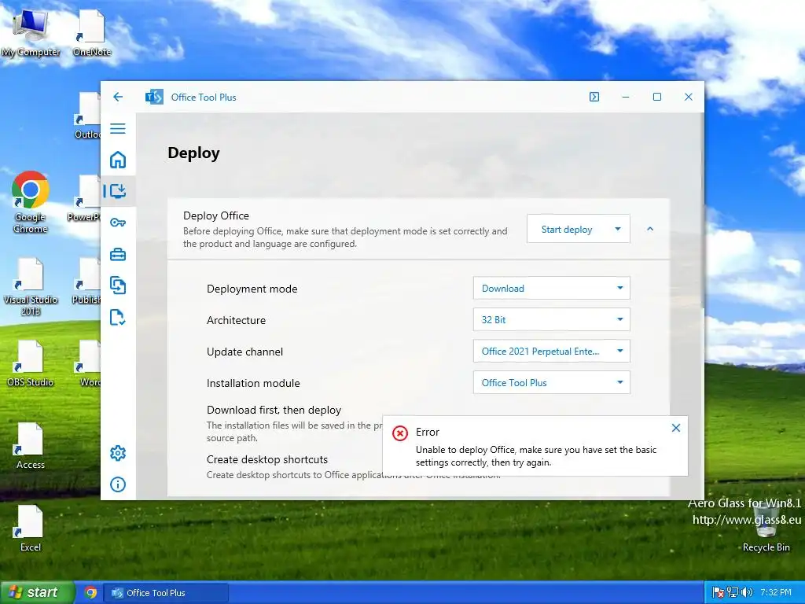Maximize the Office Tool Plus window
Image resolution: width=805 pixels, height=604 pixels.
(x=656, y=97)
